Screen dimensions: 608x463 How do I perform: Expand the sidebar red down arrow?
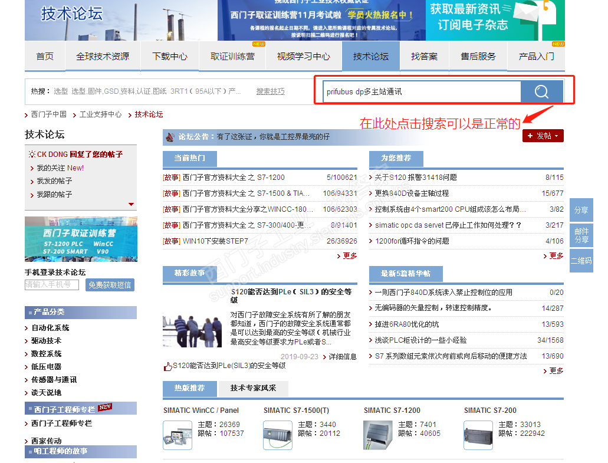pyautogui.click(x=131, y=204)
